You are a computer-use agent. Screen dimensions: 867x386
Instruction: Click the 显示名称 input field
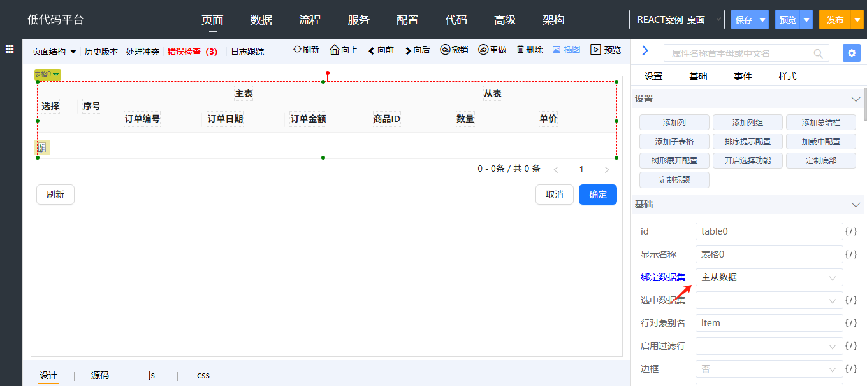(769, 254)
